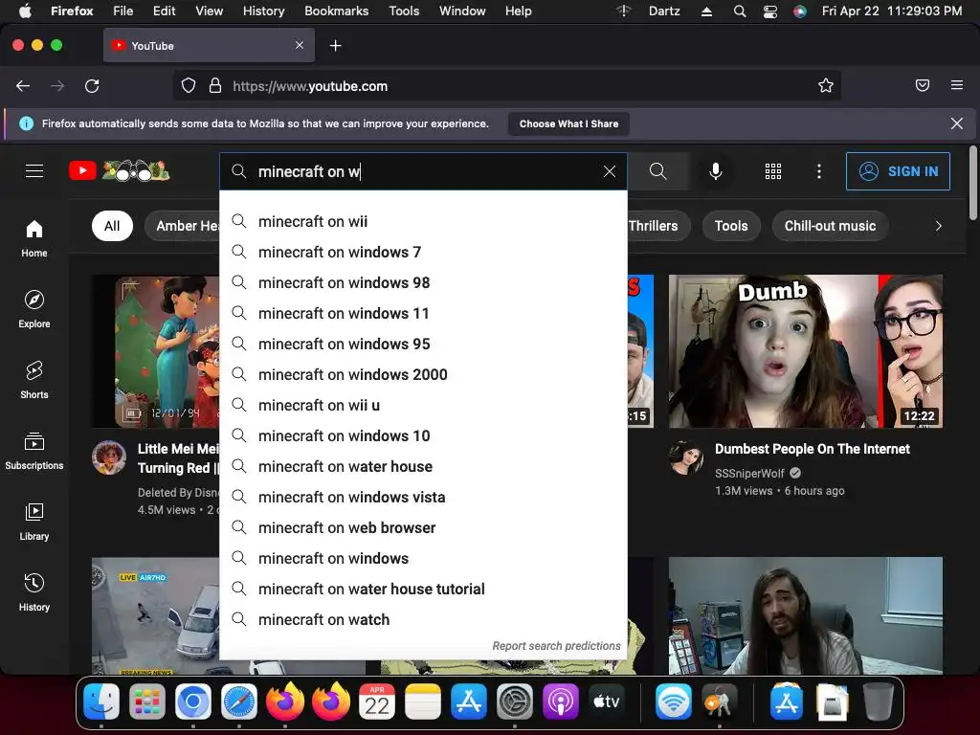View site security padlock info
Viewport: 980px width, 735px height.
point(215,85)
